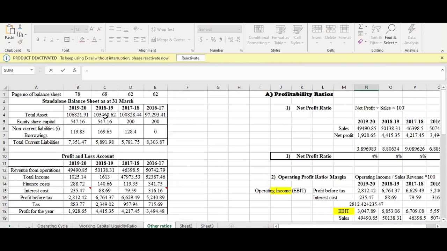Open the Find & Select menu
This screenshot has height=251, width=447.
click(x=390, y=35)
